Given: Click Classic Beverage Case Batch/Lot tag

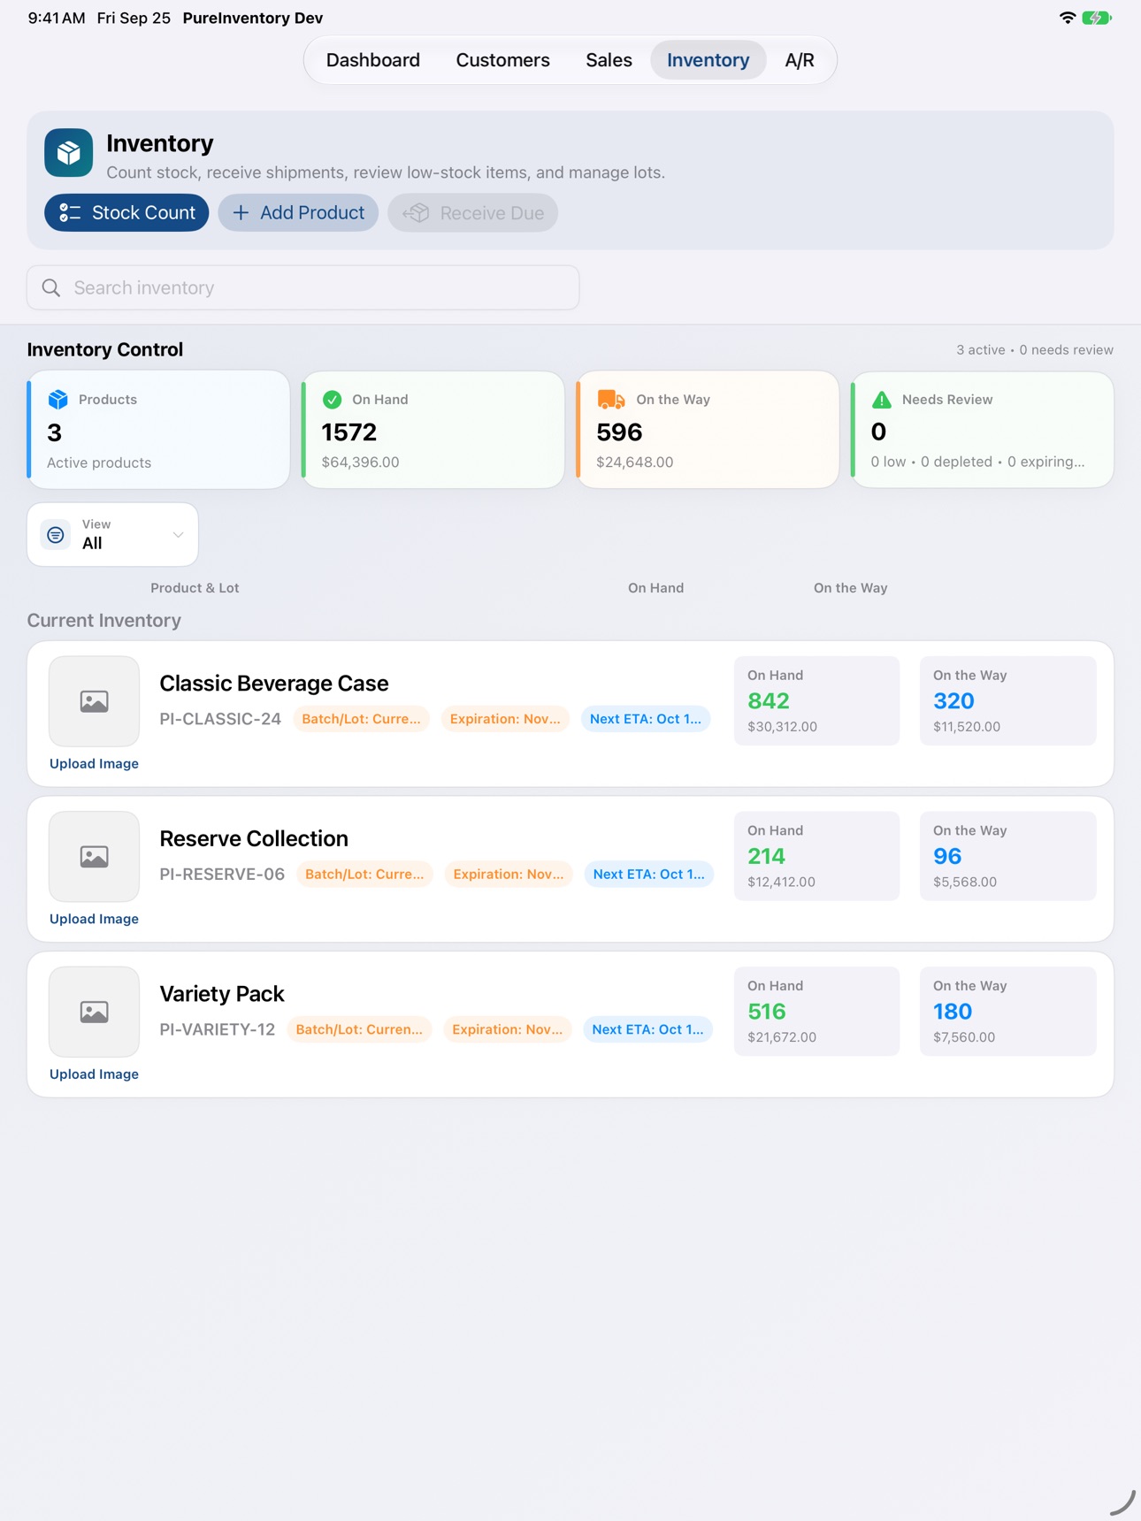Looking at the screenshot, I should coord(362,719).
